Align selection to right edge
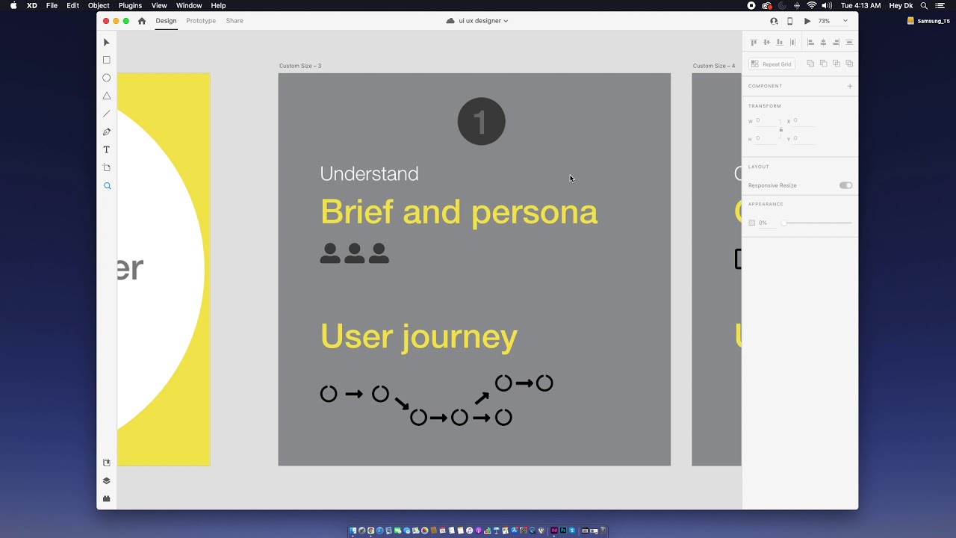The height and width of the screenshot is (538, 956). tap(836, 43)
